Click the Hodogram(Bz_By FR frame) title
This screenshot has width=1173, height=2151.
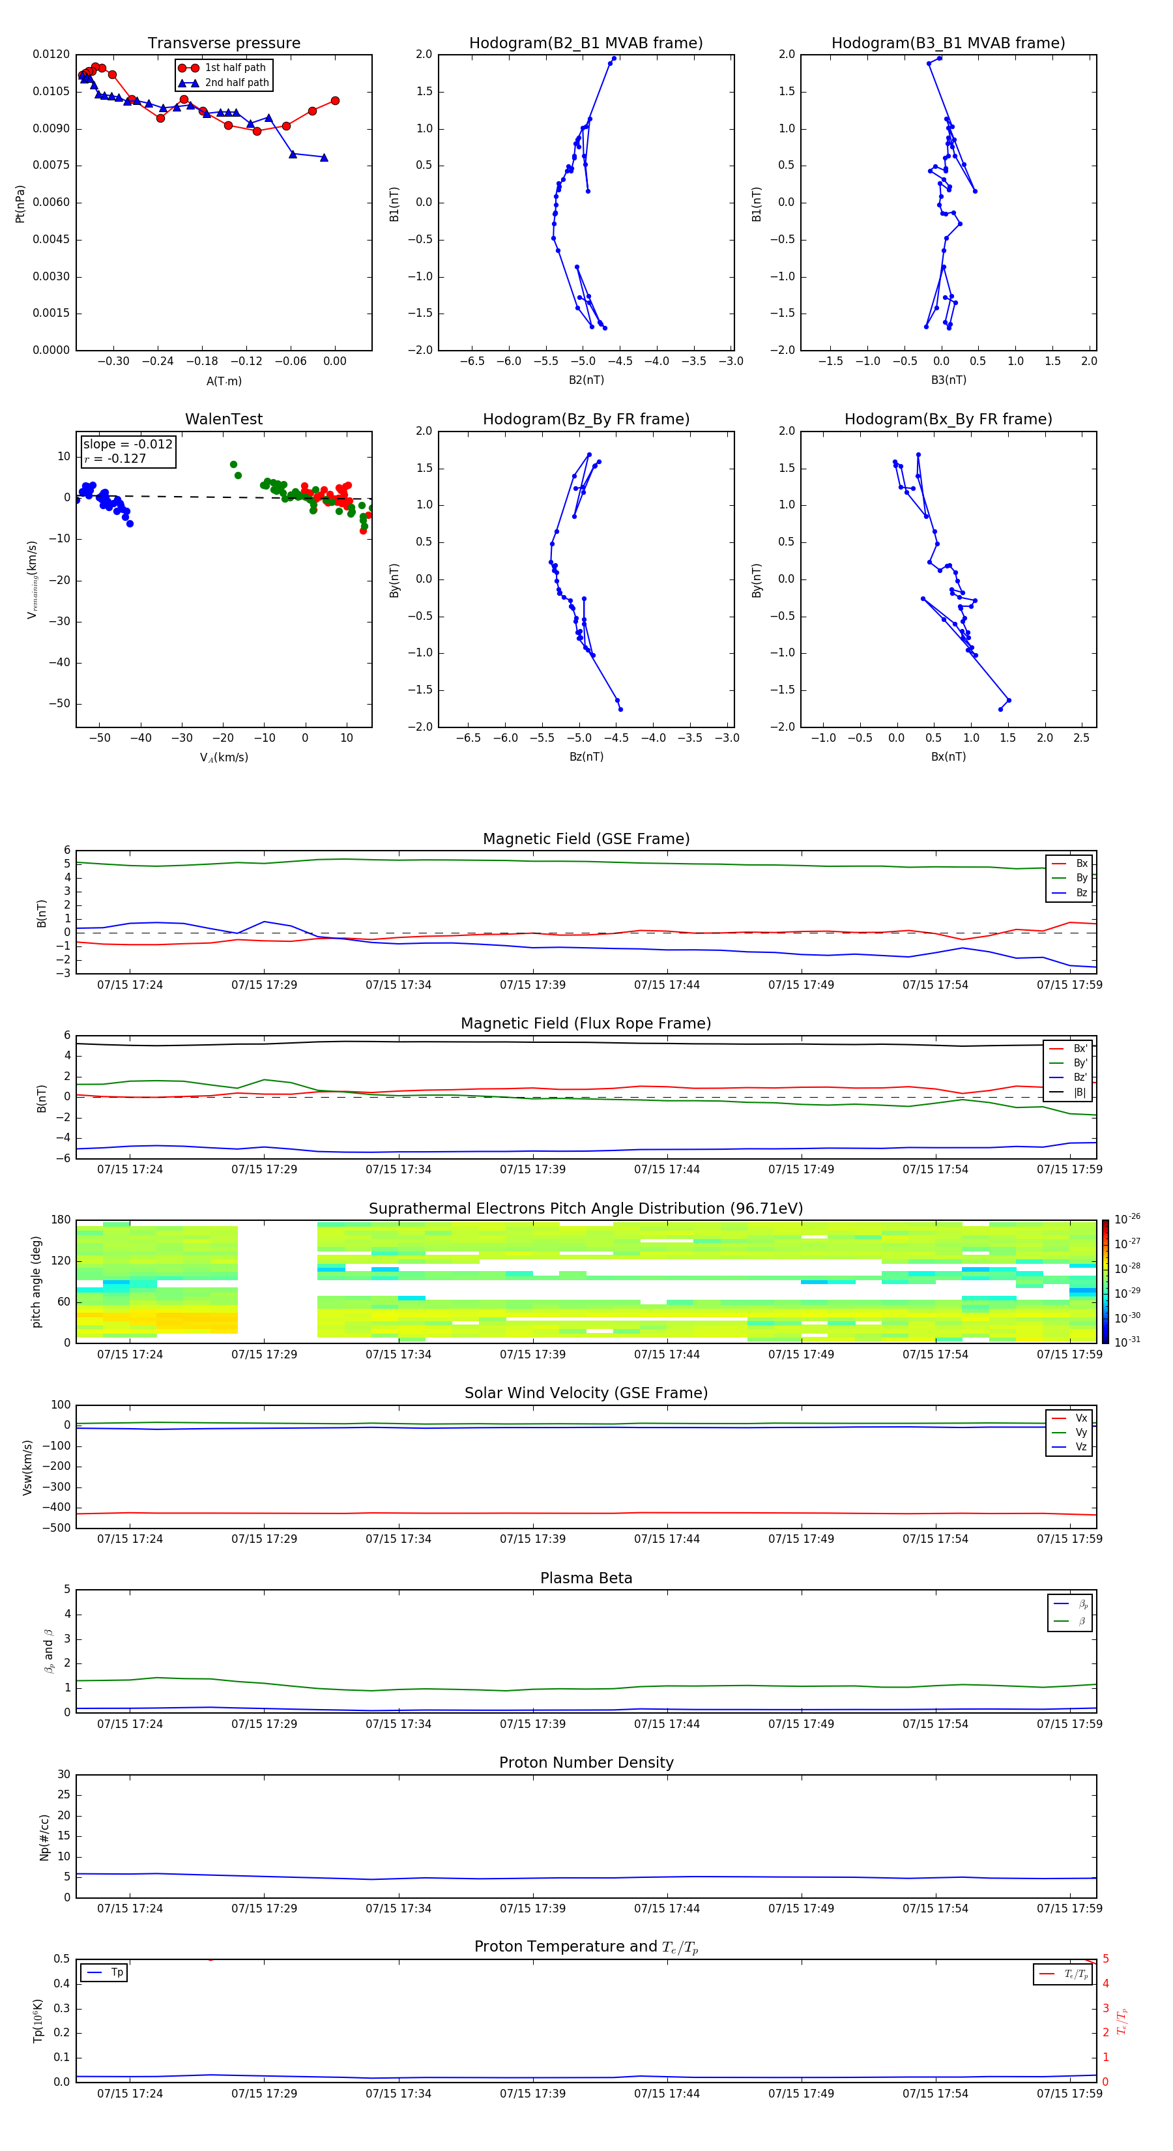point(586,419)
